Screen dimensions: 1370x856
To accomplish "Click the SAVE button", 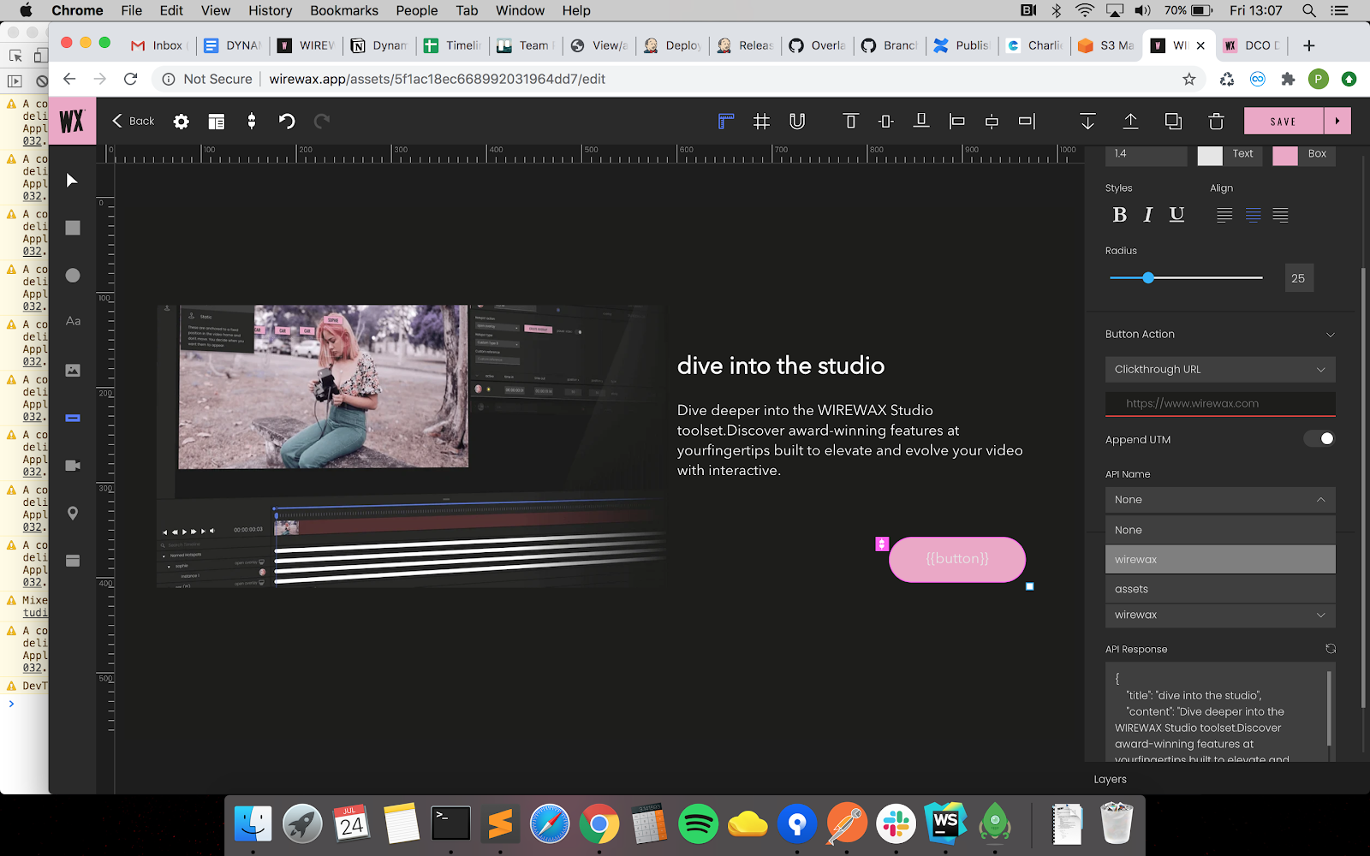I will click(x=1283, y=122).
